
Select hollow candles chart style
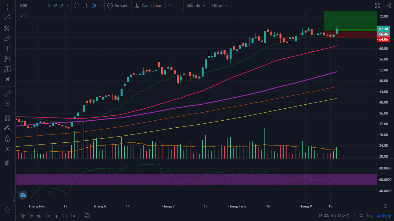[x=77, y=6]
